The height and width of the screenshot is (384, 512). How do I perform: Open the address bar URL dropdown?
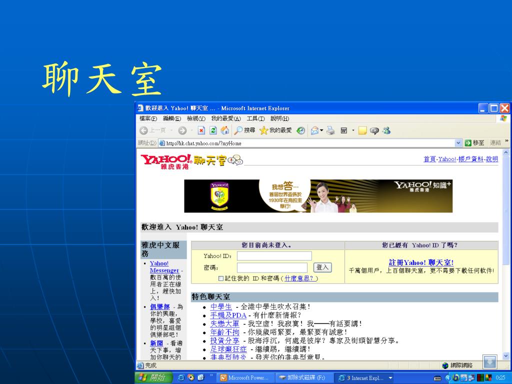(x=458, y=143)
